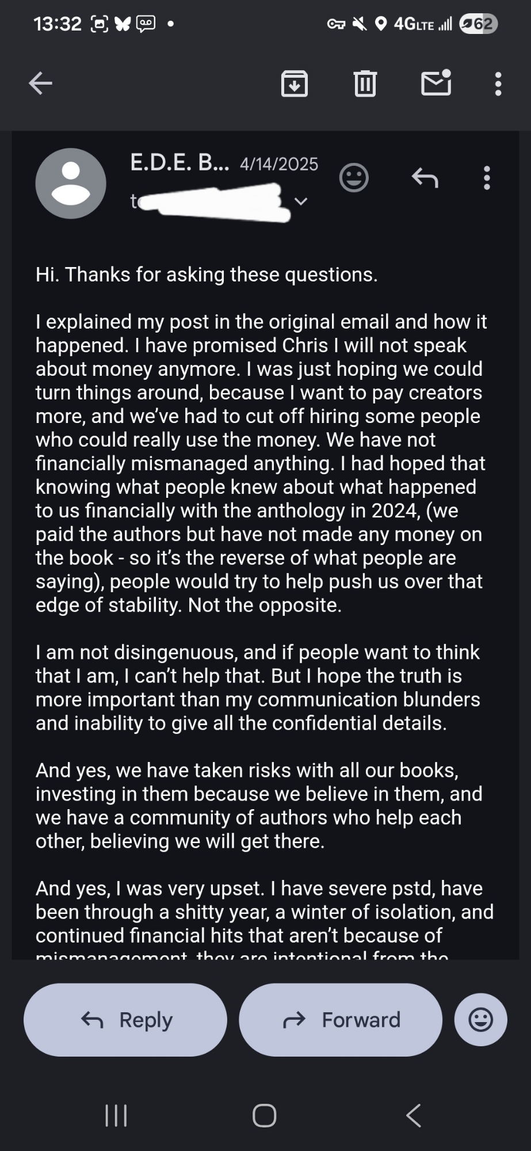Tap the email date 4/14/2025
The width and height of the screenshot is (531, 1151).
click(279, 165)
